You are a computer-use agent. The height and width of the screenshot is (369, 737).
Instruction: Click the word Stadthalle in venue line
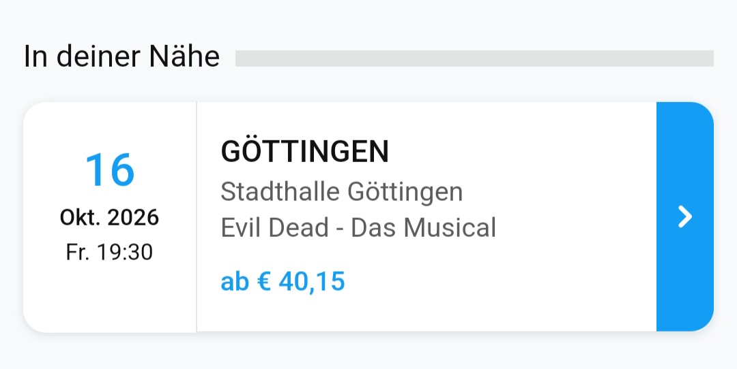point(280,192)
